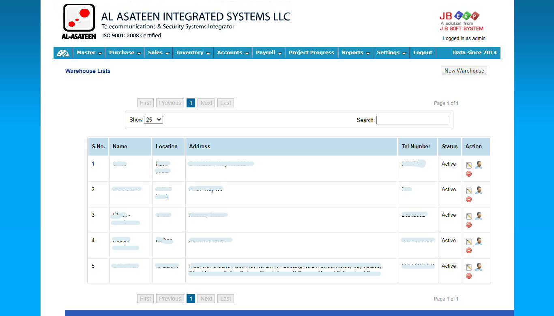Expand the Master menu
Image resolution: width=554 pixels, height=316 pixels.
89,53
